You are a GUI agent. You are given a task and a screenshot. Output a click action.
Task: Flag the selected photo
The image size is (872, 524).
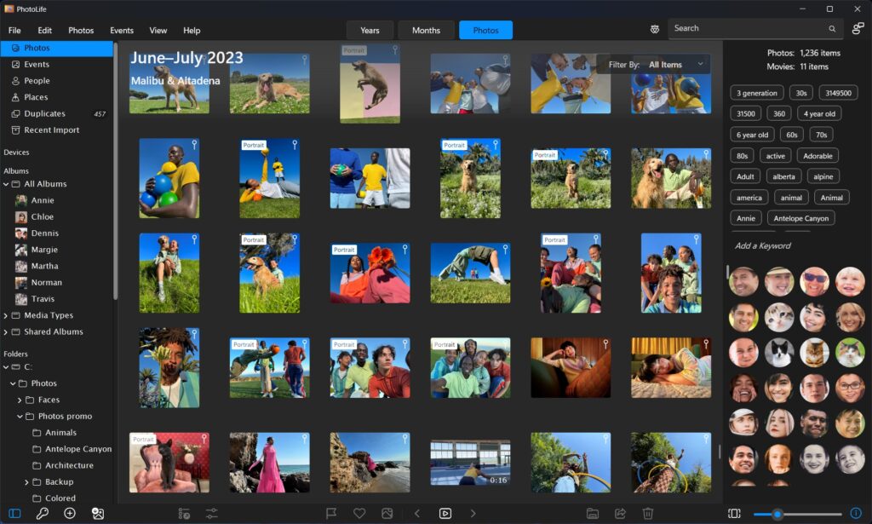coord(331,514)
